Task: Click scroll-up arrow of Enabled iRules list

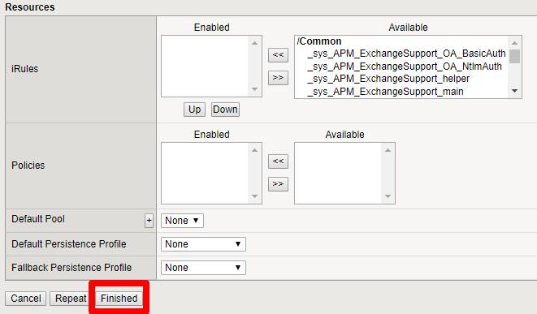Action: pyautogui.click(x=254, y=43)
